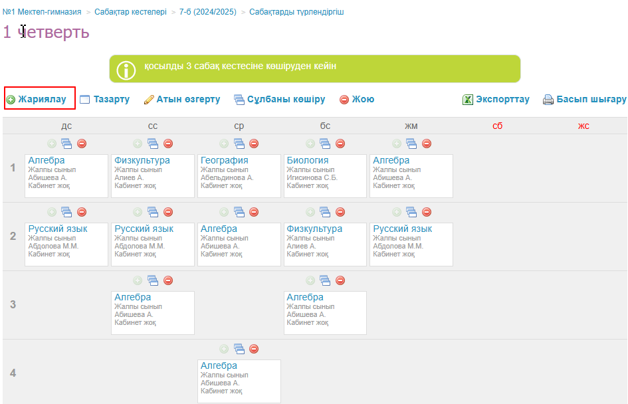
Task: Open the 7-б (2024/2025) breadcrumb link
Action: pos(208,12)
